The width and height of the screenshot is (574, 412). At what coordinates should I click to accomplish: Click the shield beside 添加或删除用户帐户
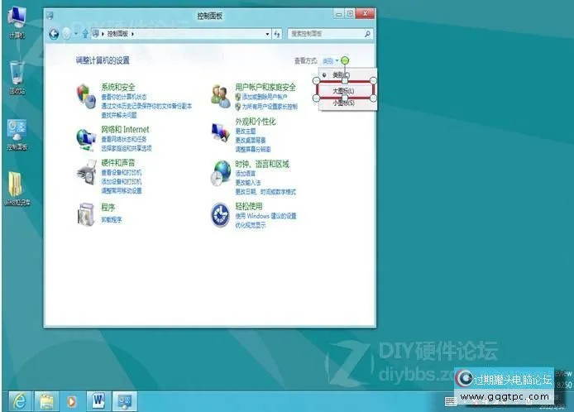pyautogui.click(x=238, y=97)
